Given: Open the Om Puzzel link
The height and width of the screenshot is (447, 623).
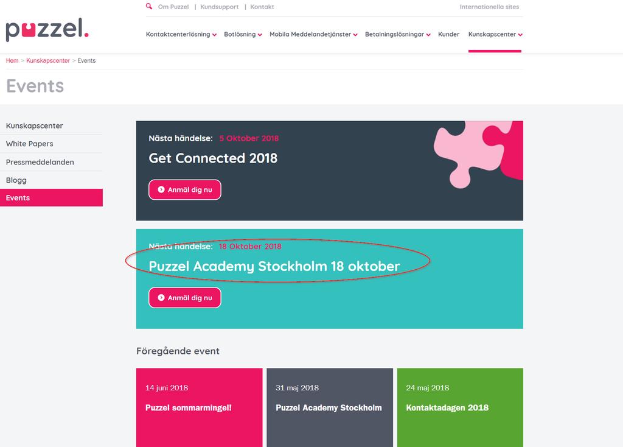Looking at the screenshot, I should [x=173, y=7].
